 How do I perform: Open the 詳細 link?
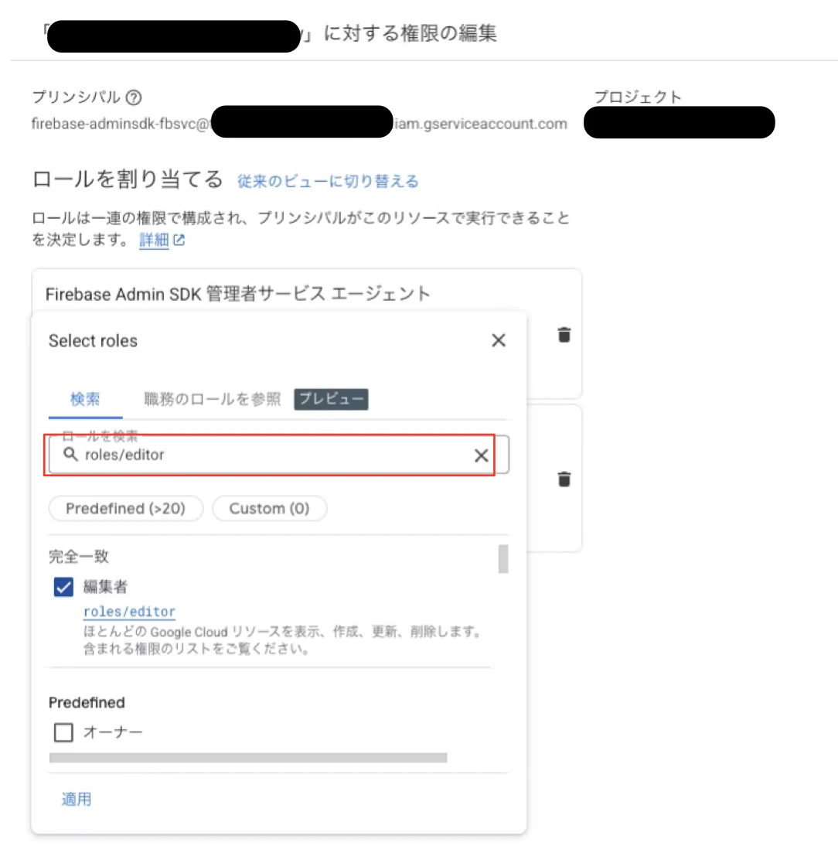click(154, 240)
